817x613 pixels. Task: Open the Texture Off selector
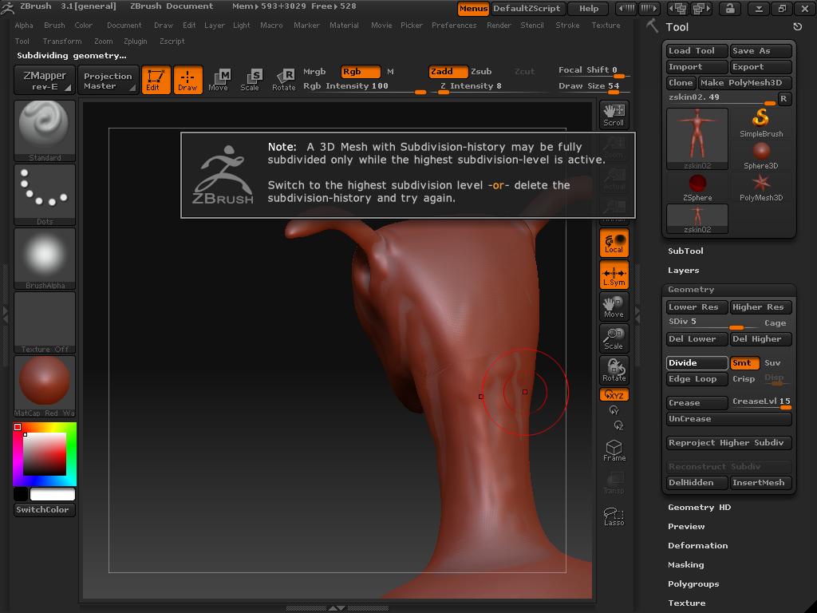[x=45, y=322]
